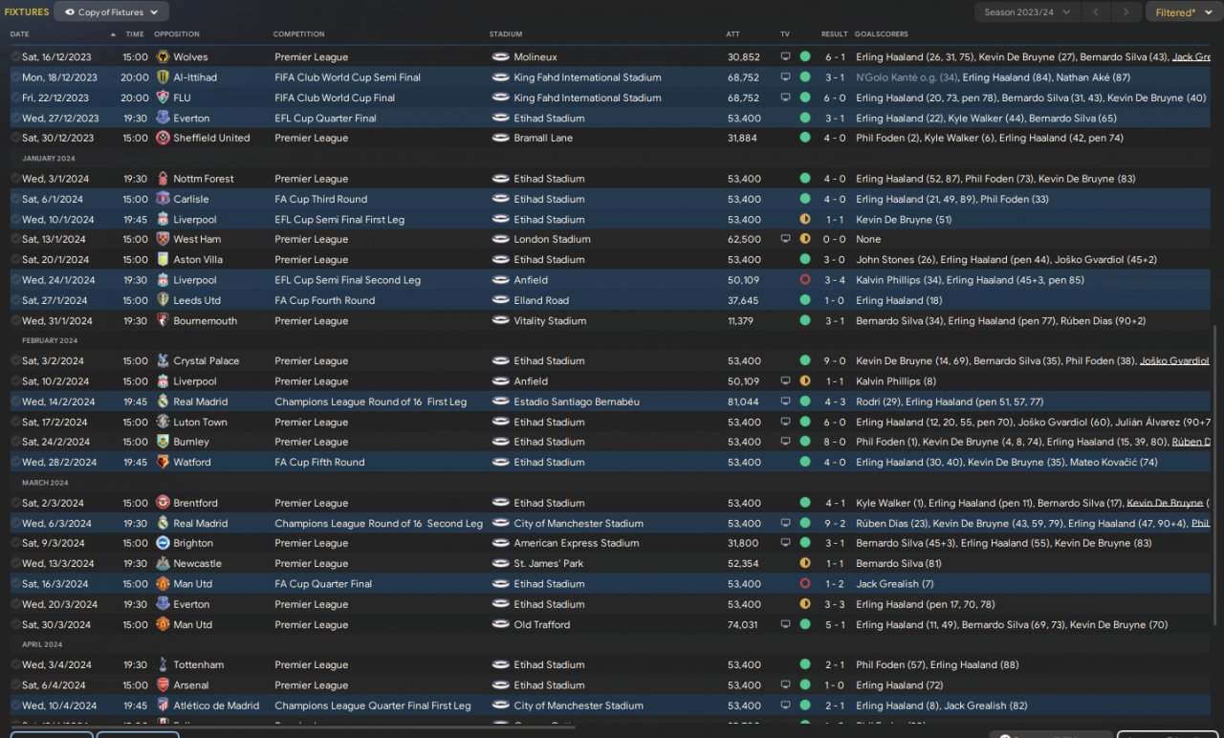The image size is (1224, 738).
Task: Open the Season 2023/24 dropdown
Action: coord(1028,12)
